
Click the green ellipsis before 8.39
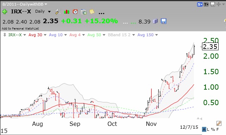click(133, 23)
